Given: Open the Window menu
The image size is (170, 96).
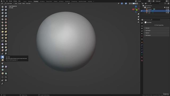Looking at the screenshot, I should (15, 1).
